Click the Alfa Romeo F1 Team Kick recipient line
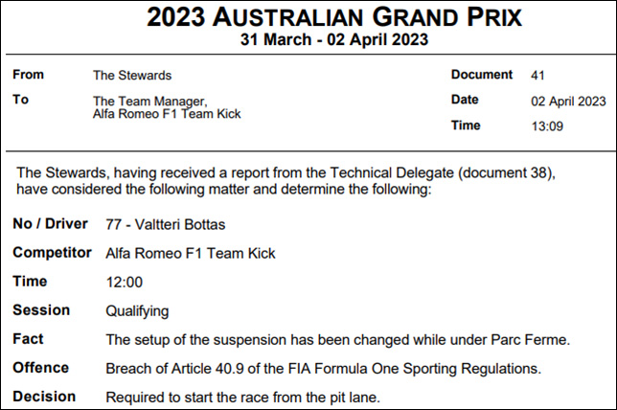Viewport: 617px width, 410px height. click(167, 114)
